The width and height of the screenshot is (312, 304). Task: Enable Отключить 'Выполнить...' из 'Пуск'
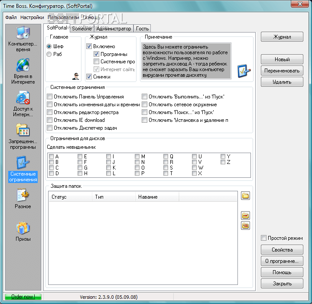144,97
